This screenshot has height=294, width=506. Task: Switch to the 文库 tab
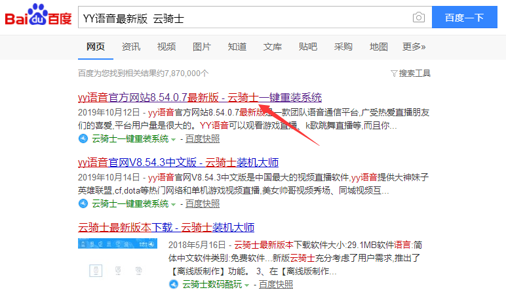pos(273,47)
